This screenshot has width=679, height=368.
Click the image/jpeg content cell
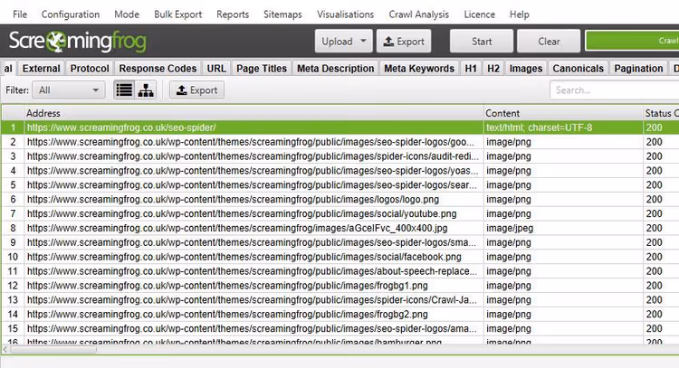(x=563, y=228)
